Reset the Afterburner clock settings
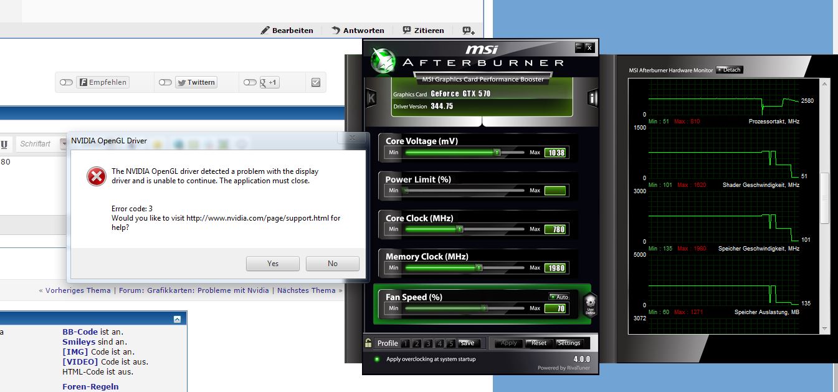Viewport: 838px width, 392px height. click(x=539, y=343)
